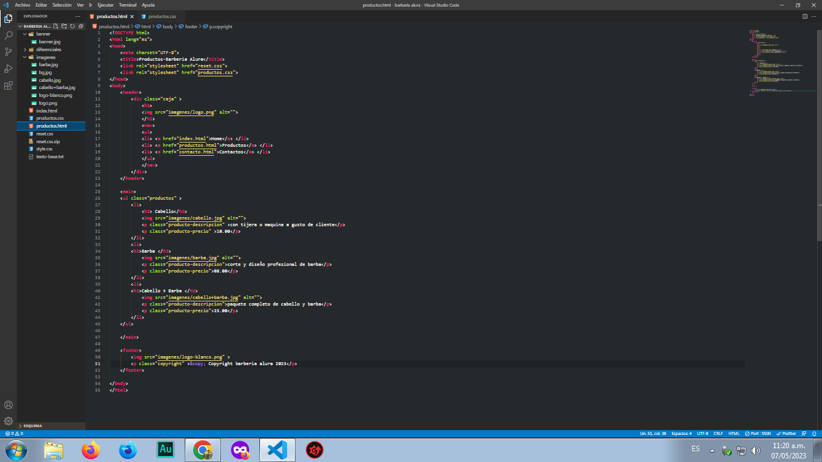Screen dimensions: 822x462
Task: Open Thunderbird from the taskbar
Action: pos(128,450)
